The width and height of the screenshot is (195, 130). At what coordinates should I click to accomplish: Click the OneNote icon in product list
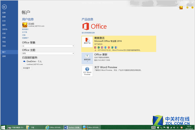tap(102, 47)
